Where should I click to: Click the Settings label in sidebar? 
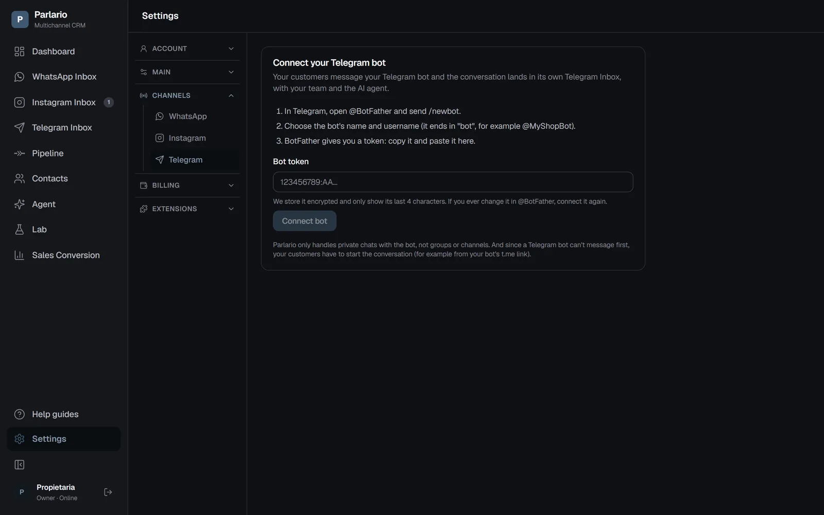click(49, 439)
